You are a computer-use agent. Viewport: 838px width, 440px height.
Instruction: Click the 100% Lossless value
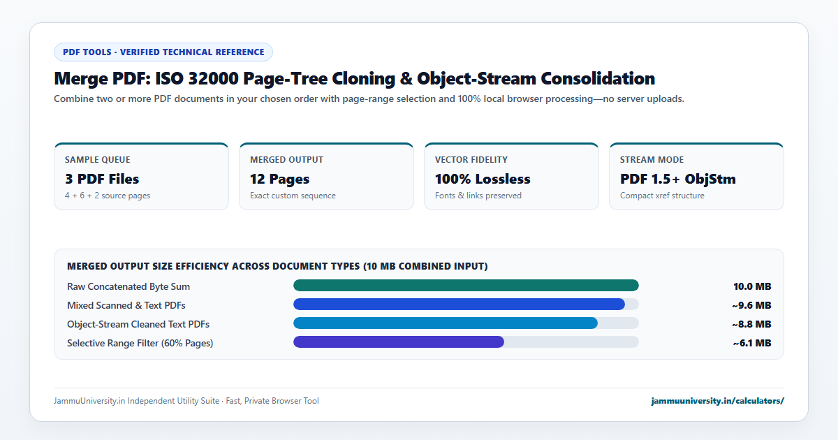483,179
